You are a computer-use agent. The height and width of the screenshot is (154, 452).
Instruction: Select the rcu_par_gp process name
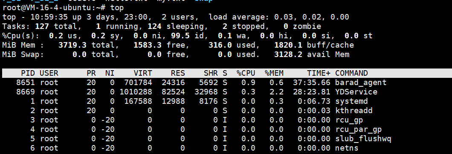point(358,129)
